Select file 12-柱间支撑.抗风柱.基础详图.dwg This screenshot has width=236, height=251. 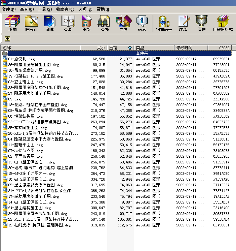(40, 225)
